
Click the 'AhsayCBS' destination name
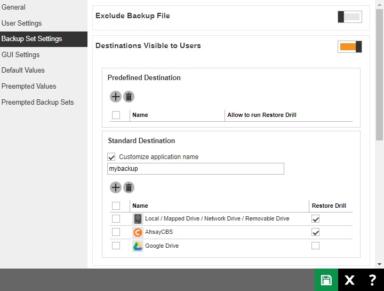[159, 232]
